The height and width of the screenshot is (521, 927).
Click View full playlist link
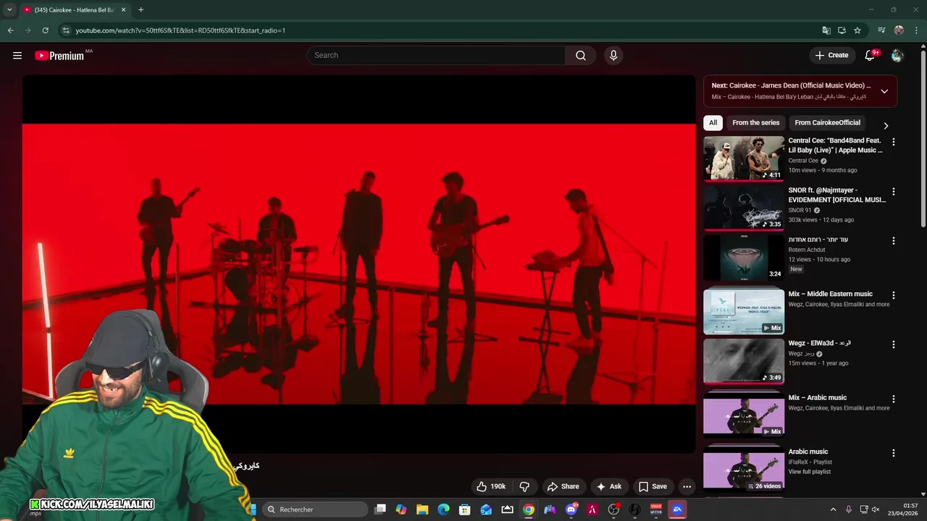(x=810, y=472)
